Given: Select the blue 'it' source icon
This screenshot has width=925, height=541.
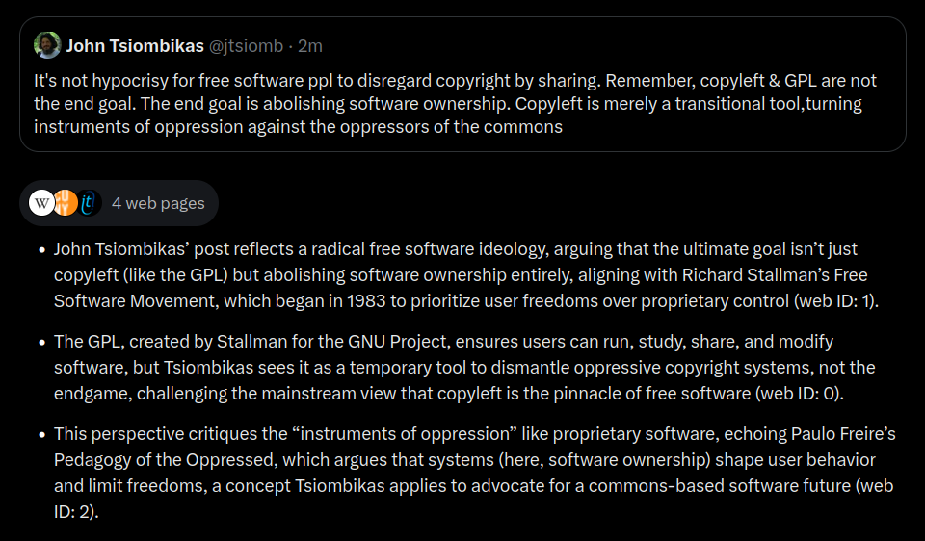Looking at the screenshot, I should pyautogui.click(x=88, y=203).
